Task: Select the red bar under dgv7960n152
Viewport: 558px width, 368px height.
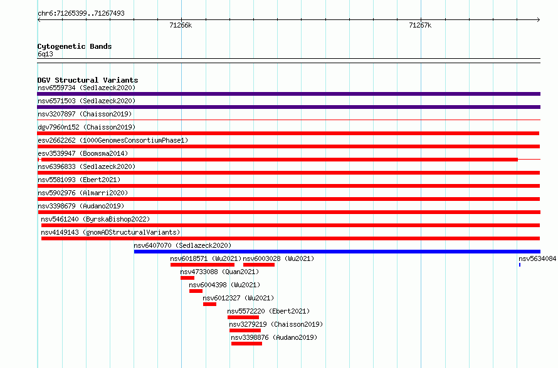Action: click(288, 133)
